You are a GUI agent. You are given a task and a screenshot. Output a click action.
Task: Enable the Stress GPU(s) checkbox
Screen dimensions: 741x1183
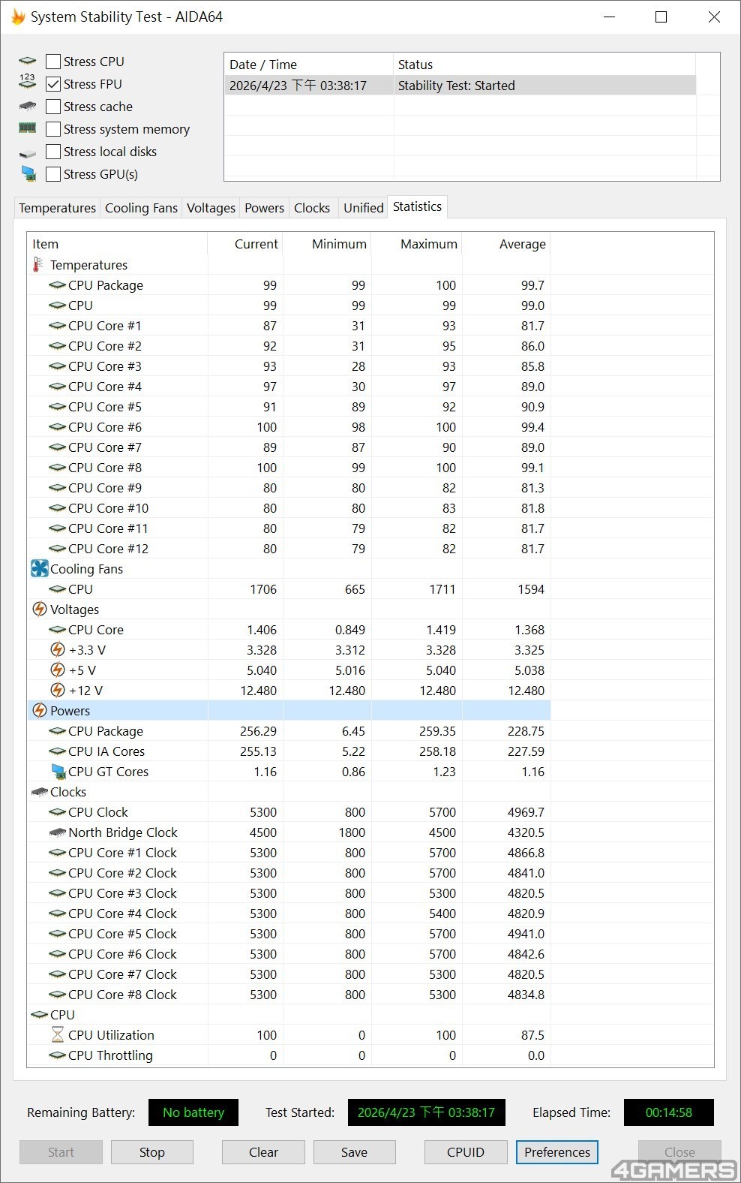[x=53, y=174]
